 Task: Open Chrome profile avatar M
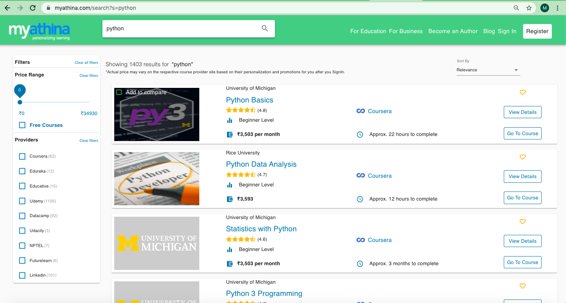click(545, 8)
